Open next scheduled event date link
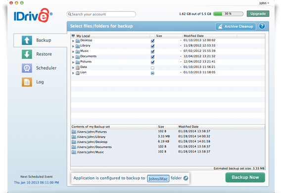 pyautogui.click(x=37, y=183)
